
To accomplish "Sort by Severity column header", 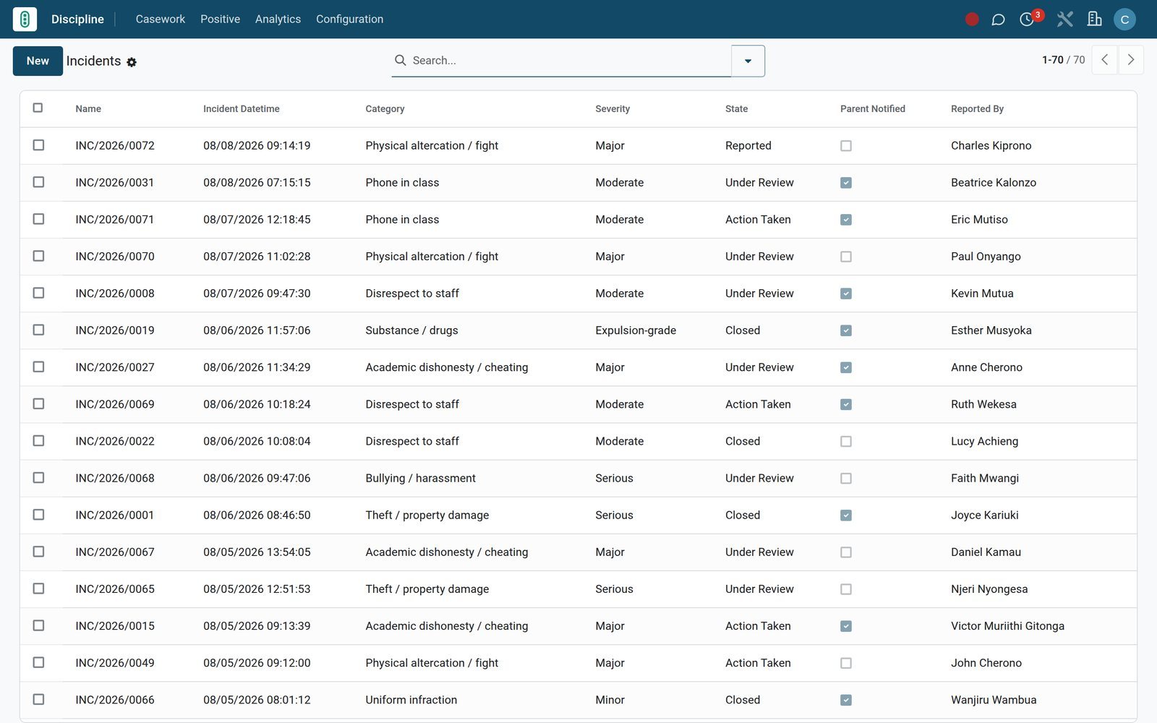I will click(x=612, y=109).
